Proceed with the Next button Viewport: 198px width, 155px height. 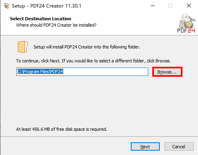pos(145,147)
